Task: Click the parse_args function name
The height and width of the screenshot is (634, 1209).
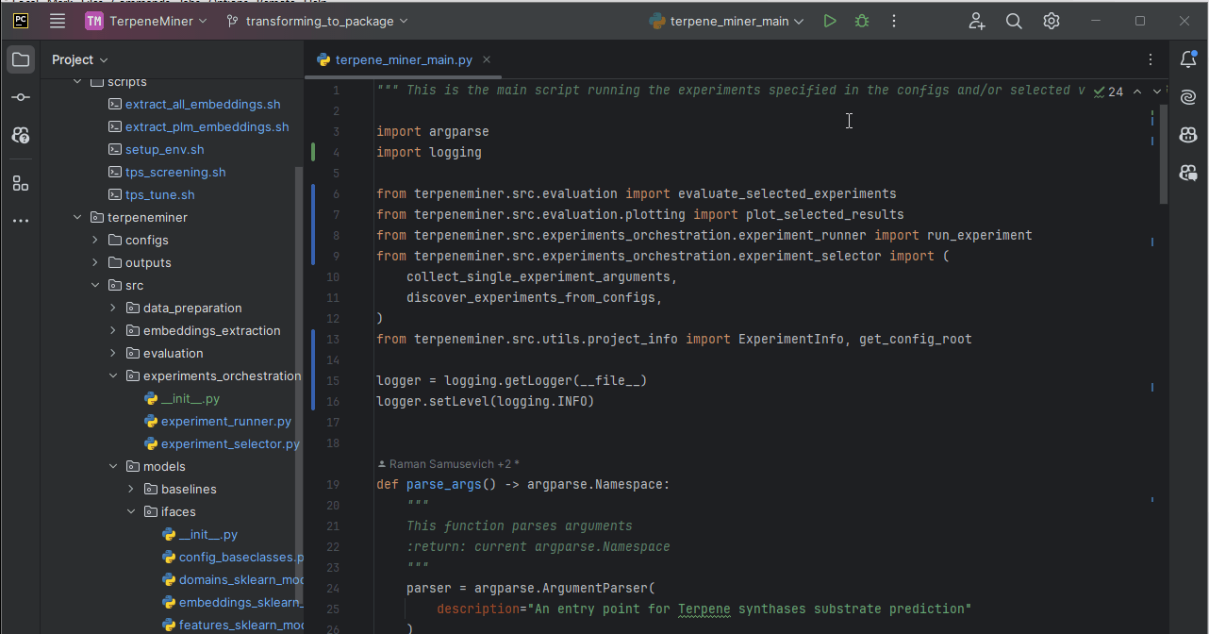Action: (444, 485)
